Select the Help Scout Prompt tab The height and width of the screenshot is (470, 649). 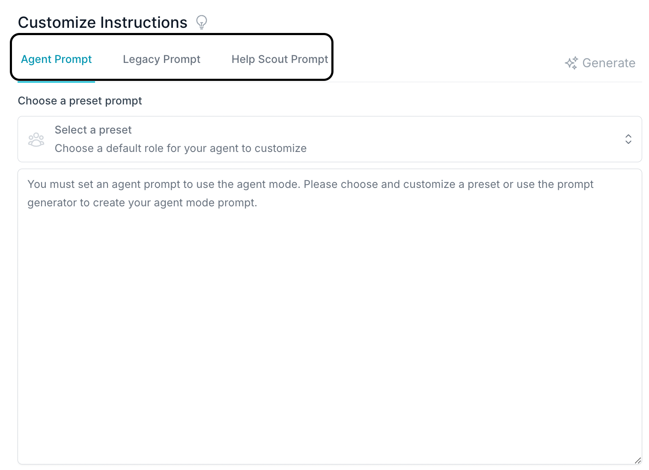[x=280, y=59]
